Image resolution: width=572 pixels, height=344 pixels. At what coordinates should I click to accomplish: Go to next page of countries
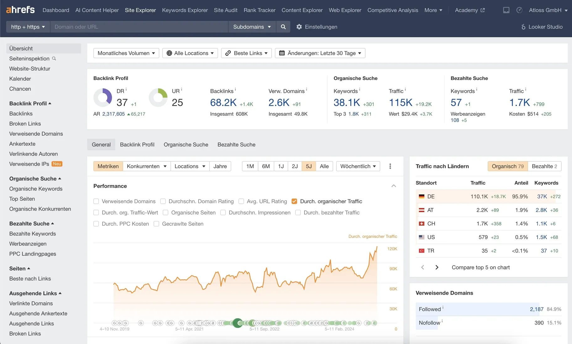pyautogui.click(x=437, y=267)
